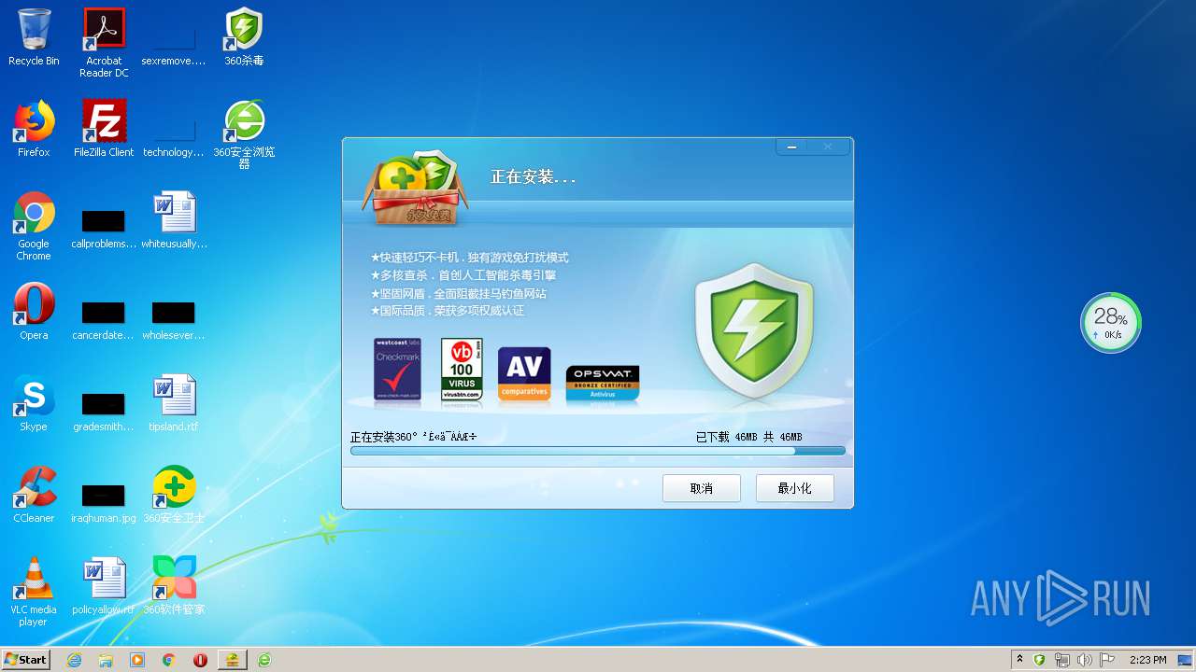Open 360安全卫士 desktop shortcut

click(x=174, y=495)
